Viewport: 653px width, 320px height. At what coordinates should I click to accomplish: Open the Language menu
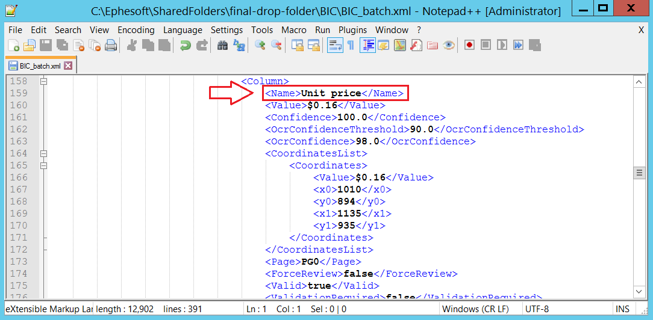[183, 30]
